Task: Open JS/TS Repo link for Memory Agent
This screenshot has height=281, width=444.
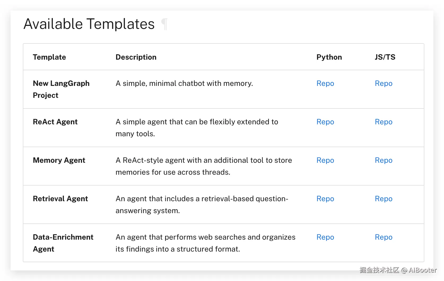Action: click(384, 160)
